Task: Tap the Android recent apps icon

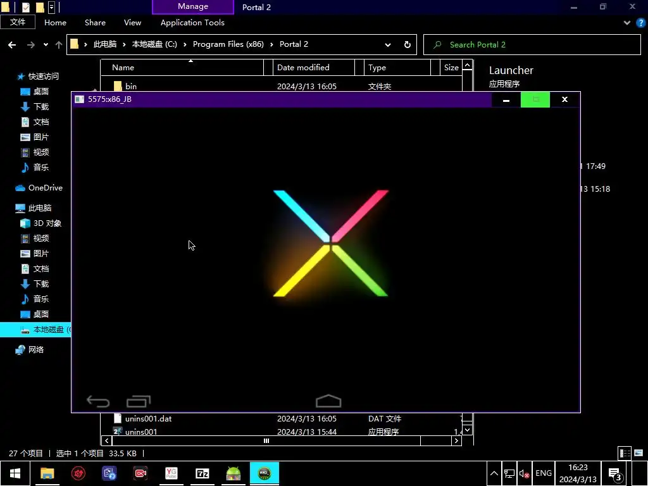Action: pos(139,401)
